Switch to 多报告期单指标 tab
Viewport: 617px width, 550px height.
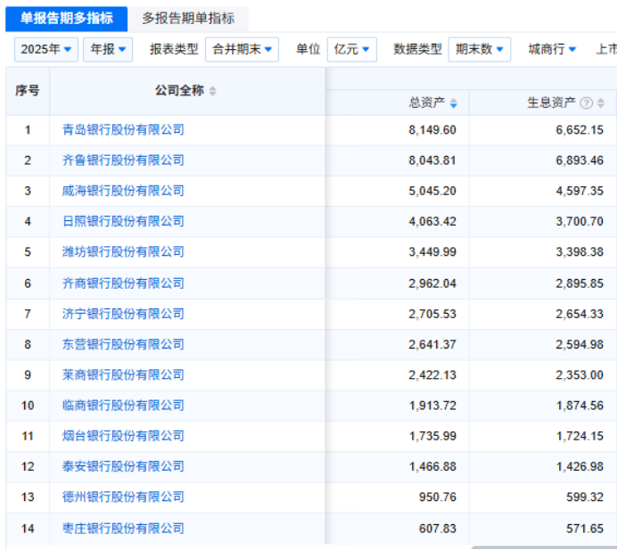(188, 19)
